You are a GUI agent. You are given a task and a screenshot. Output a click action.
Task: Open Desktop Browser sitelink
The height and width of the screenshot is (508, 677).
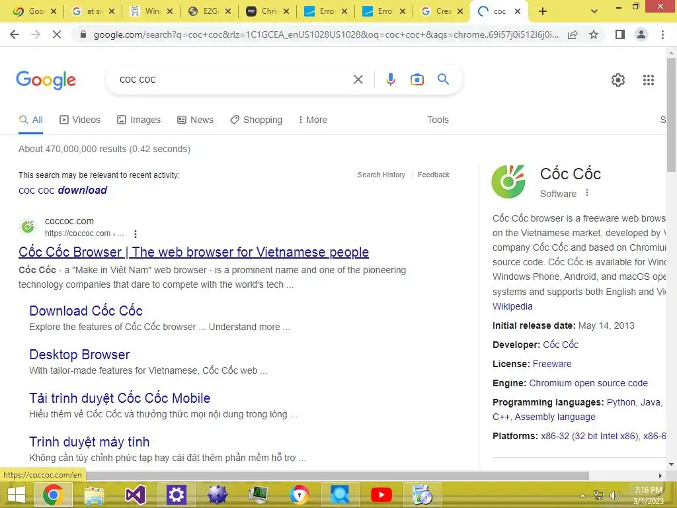pos(79,355)
